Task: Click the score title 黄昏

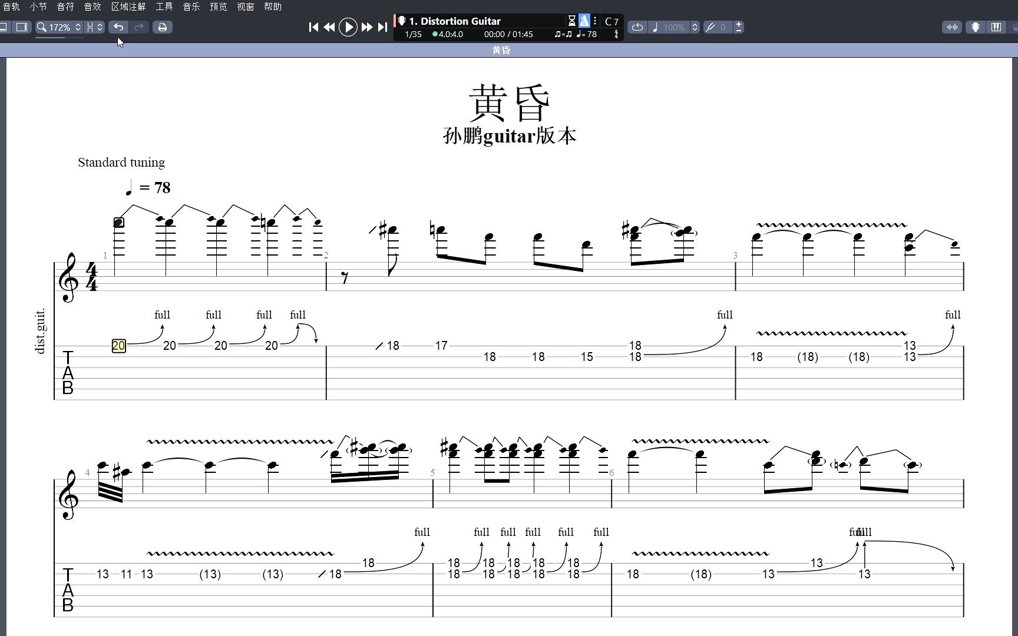Action: click(510, 102)
